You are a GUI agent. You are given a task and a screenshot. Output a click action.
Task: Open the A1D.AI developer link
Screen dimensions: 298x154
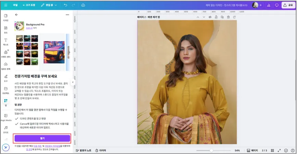click(29, 28)
